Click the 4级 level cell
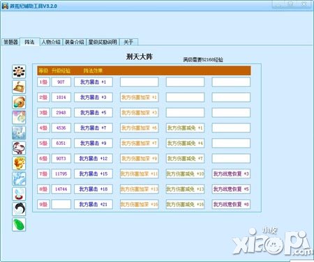The image size is (314, 262). [x=43, y=128]
